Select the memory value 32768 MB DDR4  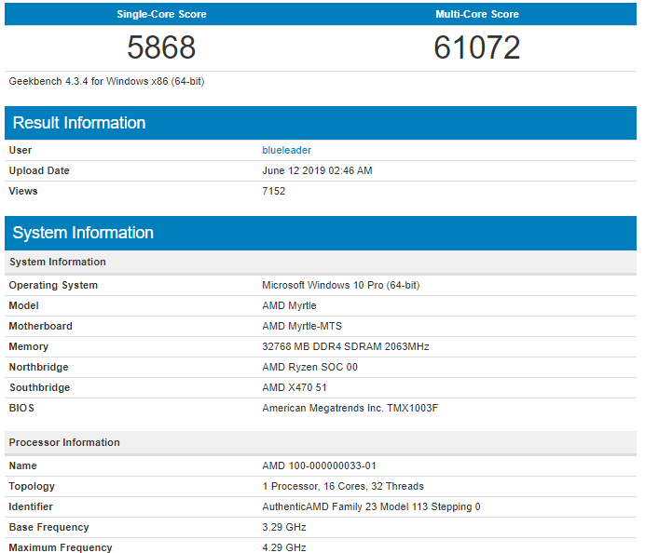click(x=346, y=346)
